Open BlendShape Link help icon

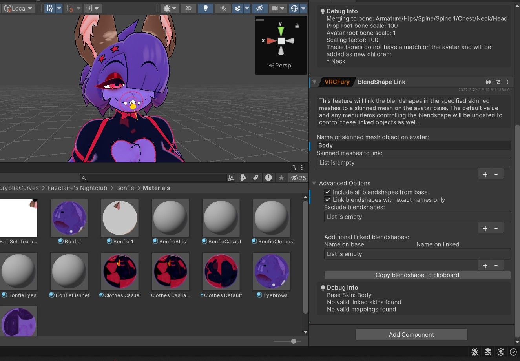coord(488,82)
